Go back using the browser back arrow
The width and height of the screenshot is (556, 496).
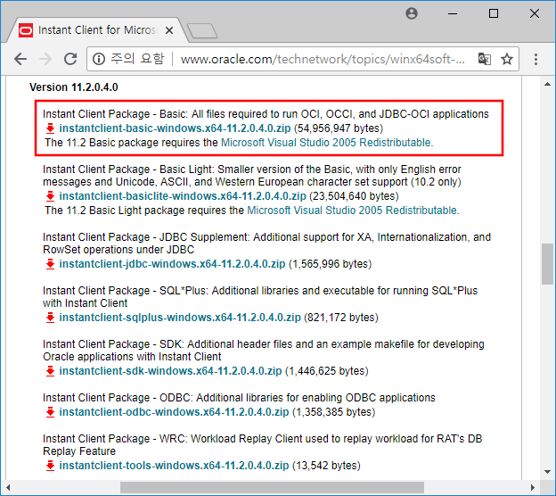pyautogui.click(x=20, y=59)
